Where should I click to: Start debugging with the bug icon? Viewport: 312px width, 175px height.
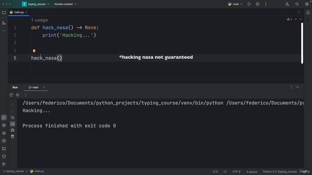point(257,4)
